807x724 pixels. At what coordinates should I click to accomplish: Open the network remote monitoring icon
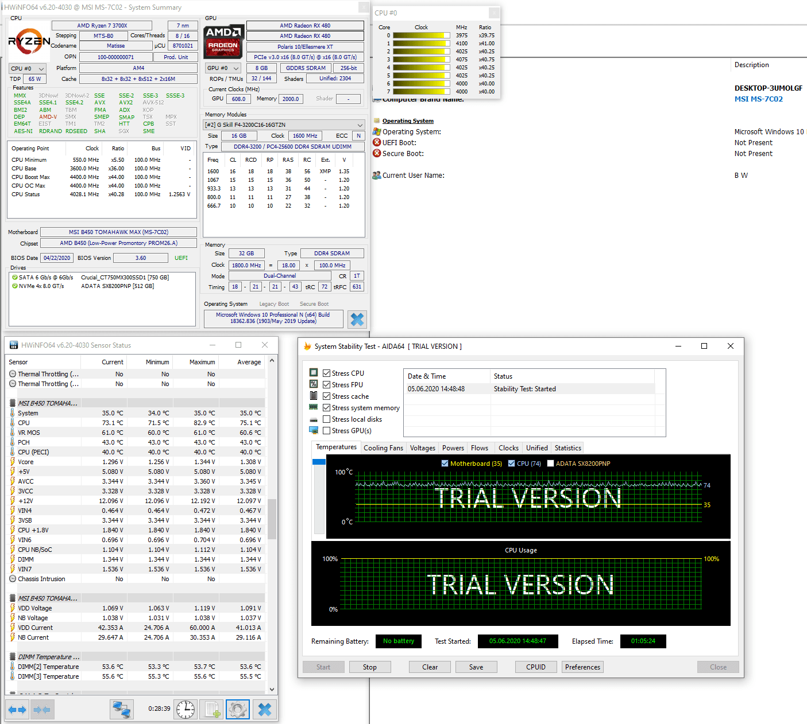point(121,709)
